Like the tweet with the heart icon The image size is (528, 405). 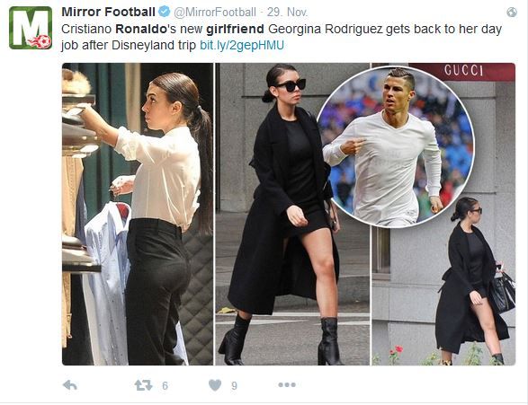click(215, 385)
